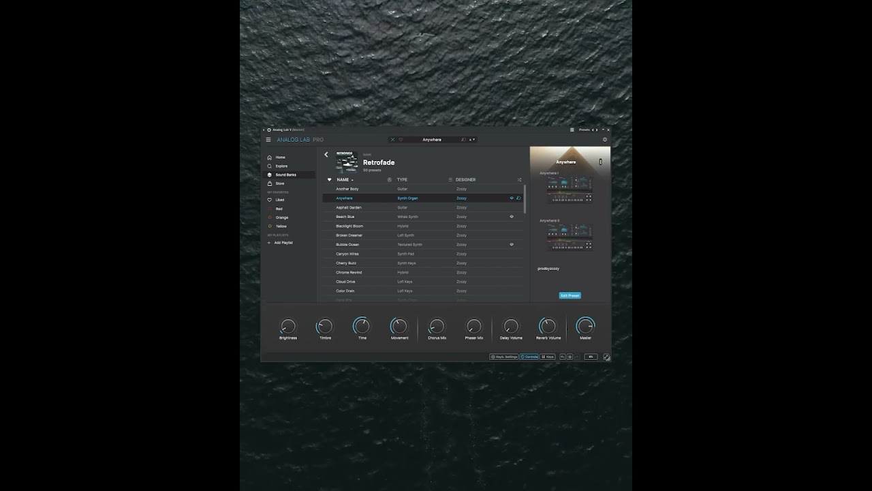Open the settings gear icon at top right
This screenshot has width=872, height=491.
pyautogui.click(x=605, y=140)
